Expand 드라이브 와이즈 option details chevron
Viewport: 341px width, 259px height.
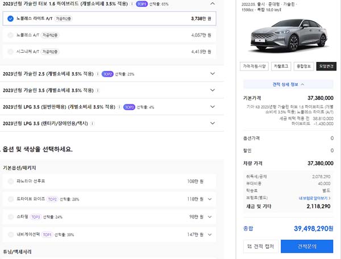point(210,199)
